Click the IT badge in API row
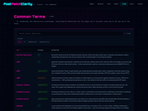Viewport: 148px width, 111px height. pyautogui.click(x=39, y=62)
